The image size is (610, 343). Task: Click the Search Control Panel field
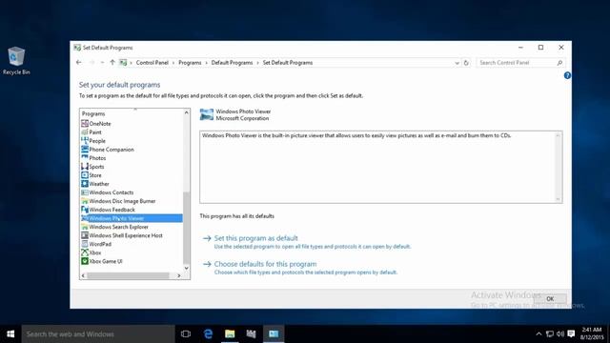coord(519,63)
